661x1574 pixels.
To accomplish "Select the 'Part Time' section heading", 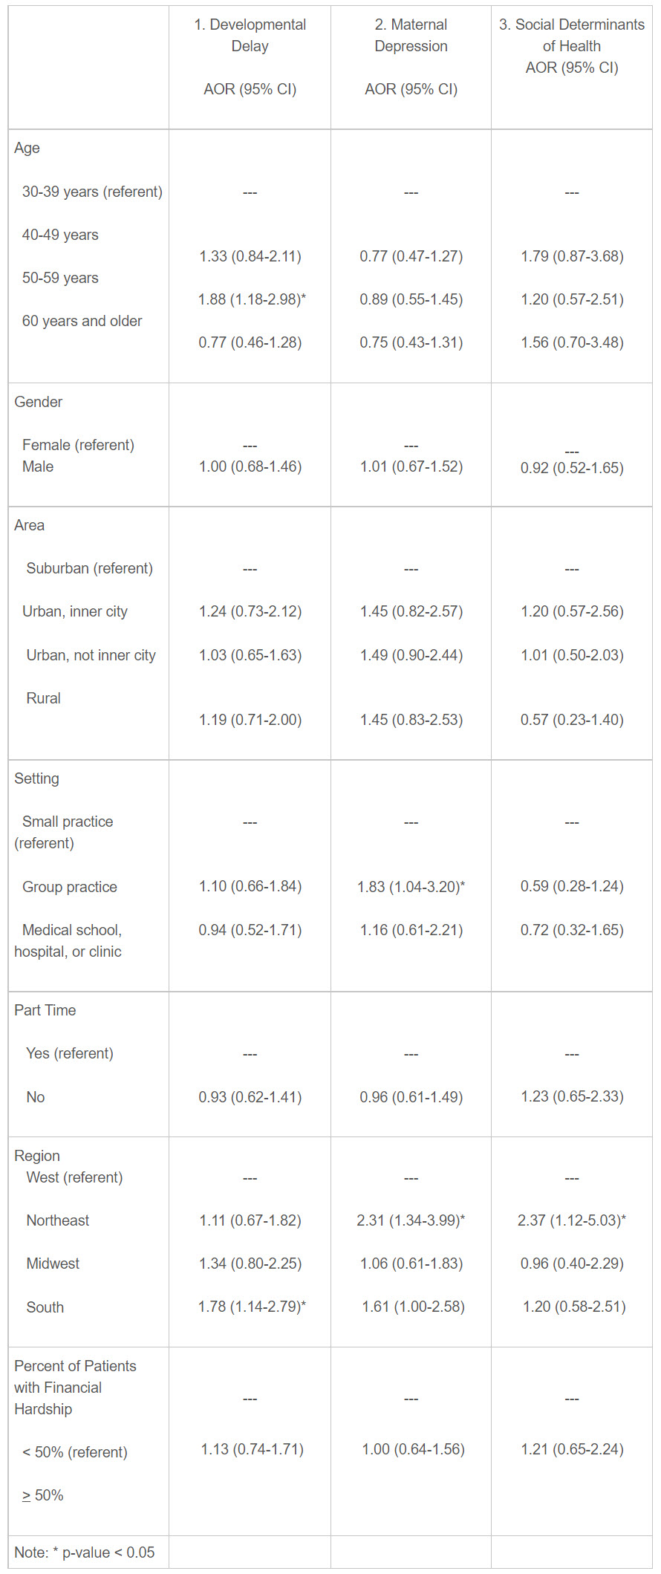I will point(45,1010).
